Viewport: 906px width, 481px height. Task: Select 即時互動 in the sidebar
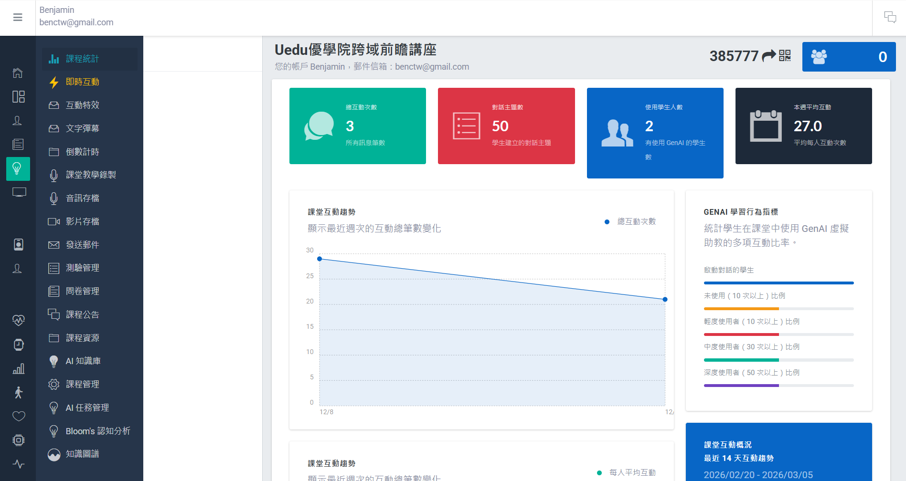(x=83, y=82)
